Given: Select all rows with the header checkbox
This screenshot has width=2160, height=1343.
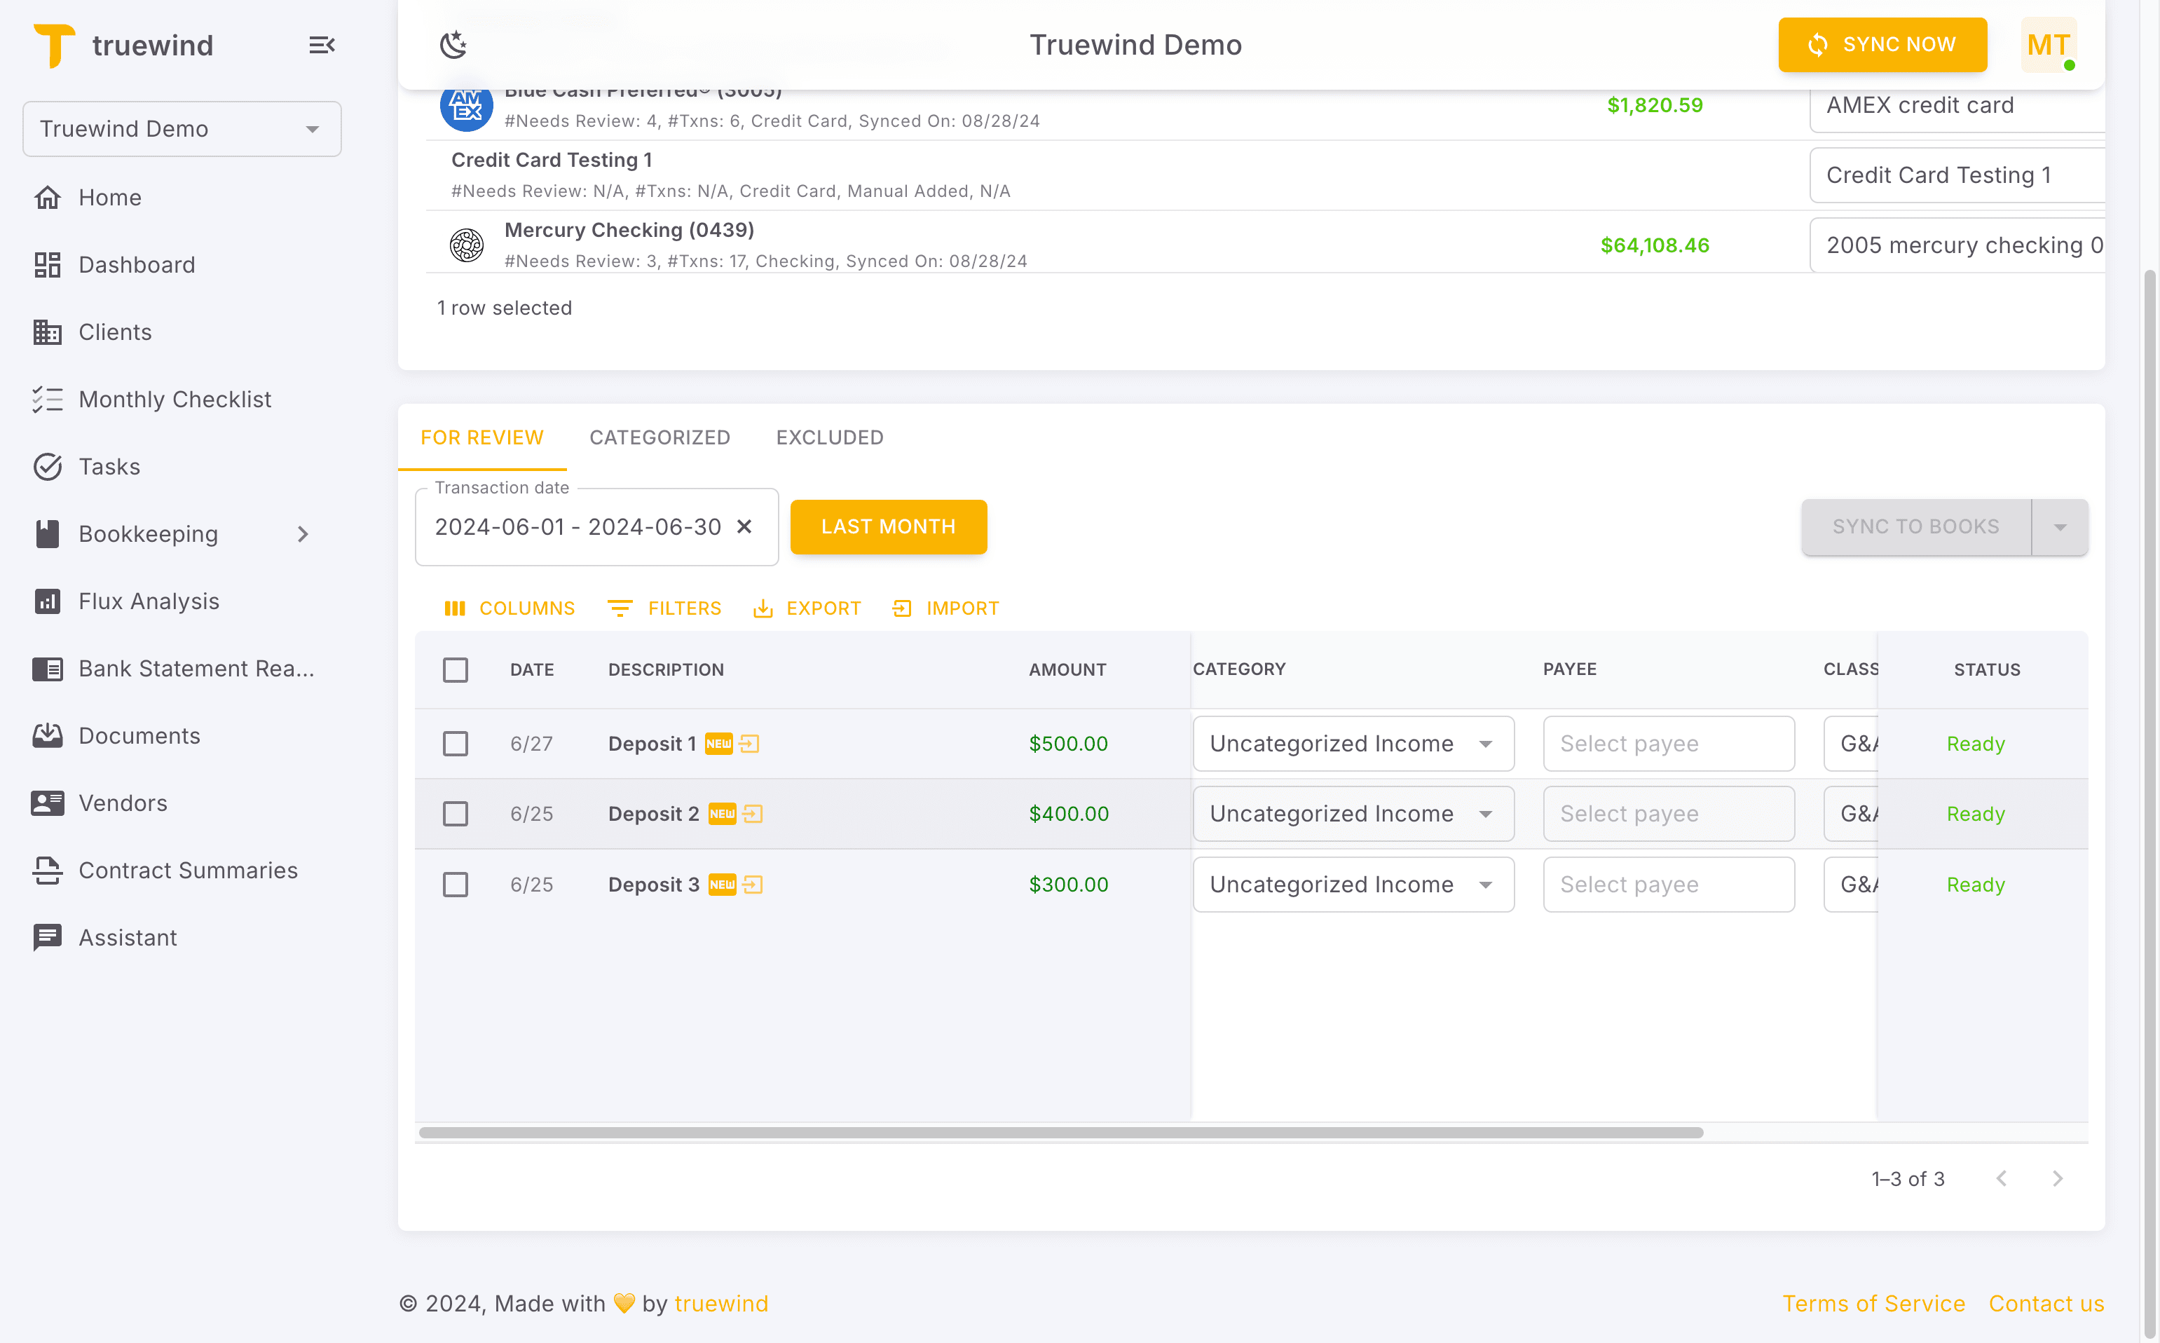Looking at the screenshot, I should click(456, 669).
